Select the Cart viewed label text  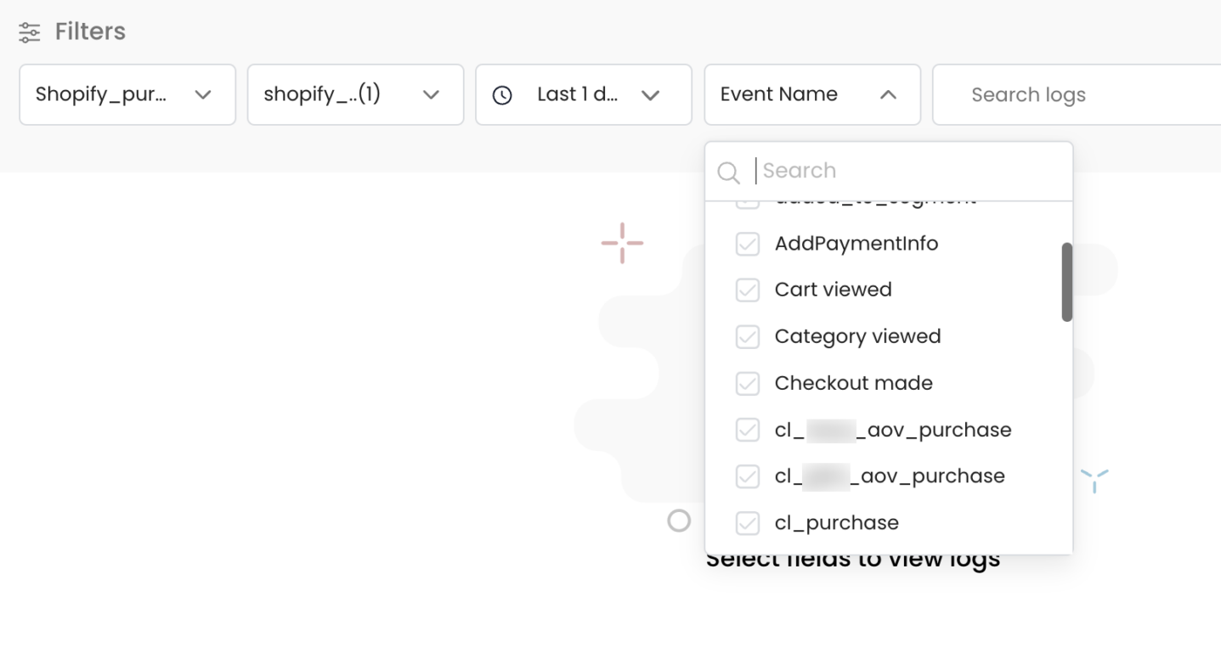click(x=834, y=290)
